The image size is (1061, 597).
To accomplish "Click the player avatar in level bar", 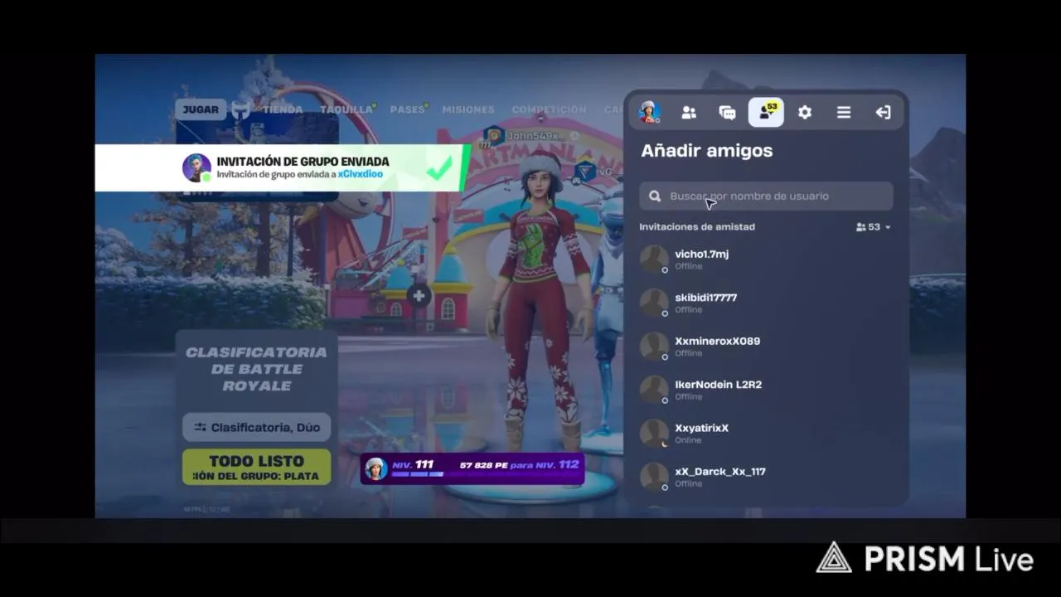I will pyautogui.click(x=376, y=468).
